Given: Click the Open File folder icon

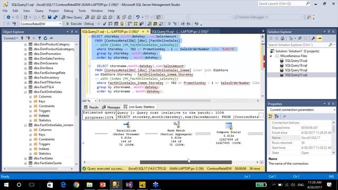Looking at the screenshot, I should tap(43, 17).
